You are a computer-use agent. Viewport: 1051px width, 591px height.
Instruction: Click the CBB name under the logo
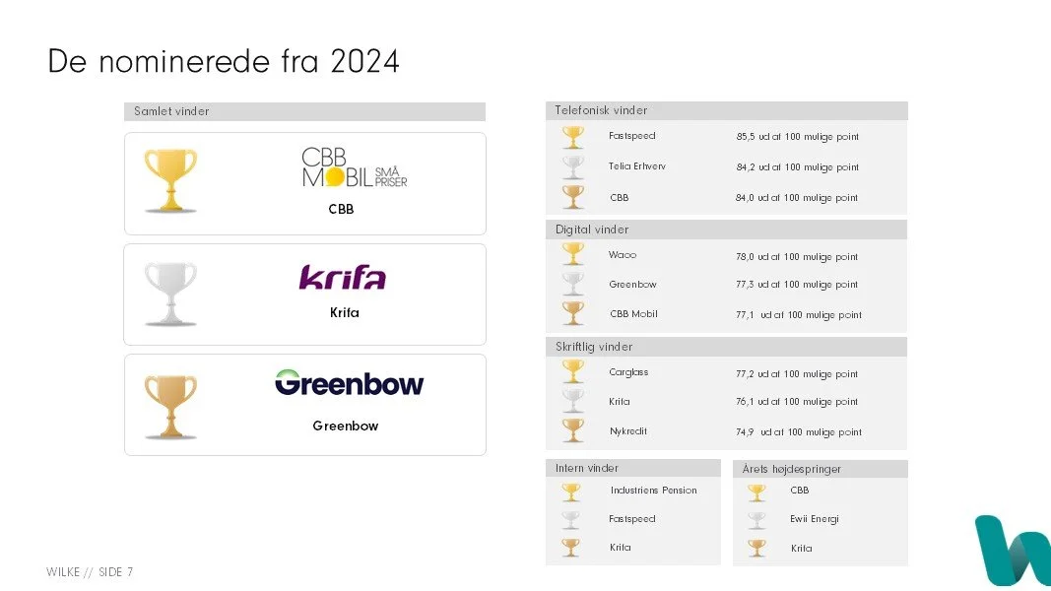(341, 209)
